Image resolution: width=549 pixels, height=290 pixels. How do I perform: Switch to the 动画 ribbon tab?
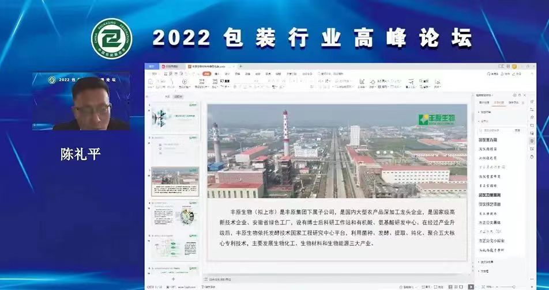click(247, 74)
